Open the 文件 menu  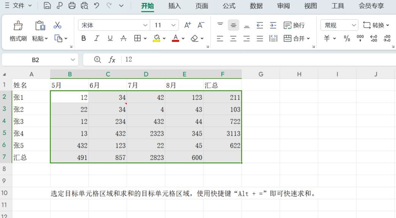point(19,5)
